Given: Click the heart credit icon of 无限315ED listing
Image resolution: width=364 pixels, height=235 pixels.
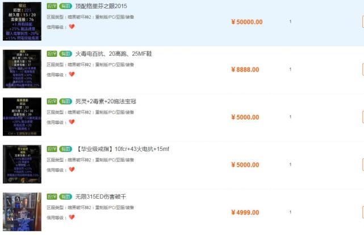Looking at the screenshot, I should point(72,217).
